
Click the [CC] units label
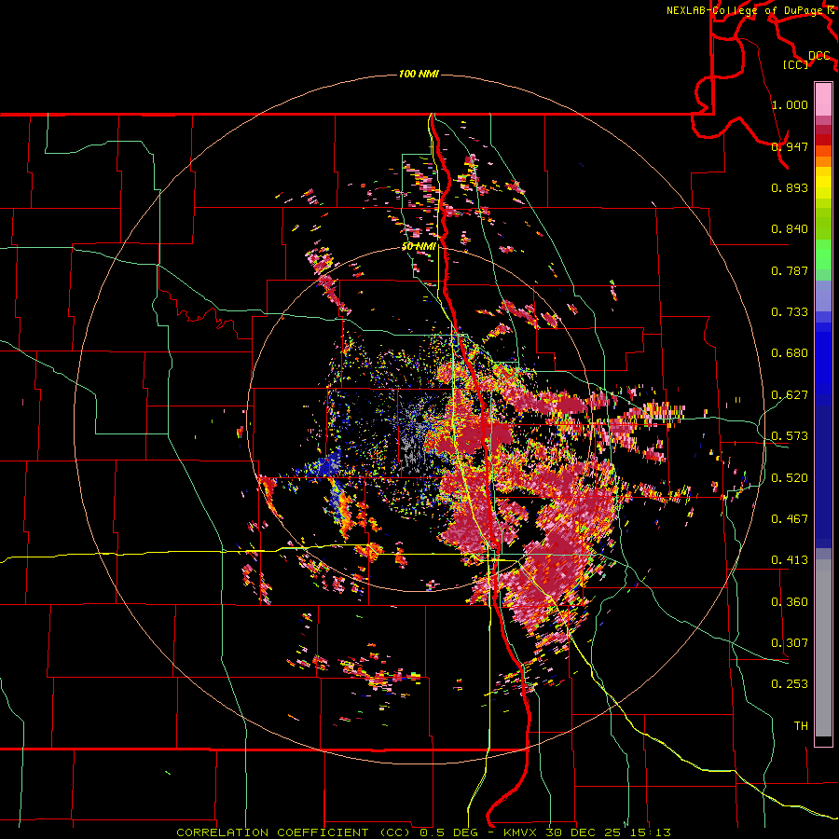pyautogui.click(x=796, y=64)
